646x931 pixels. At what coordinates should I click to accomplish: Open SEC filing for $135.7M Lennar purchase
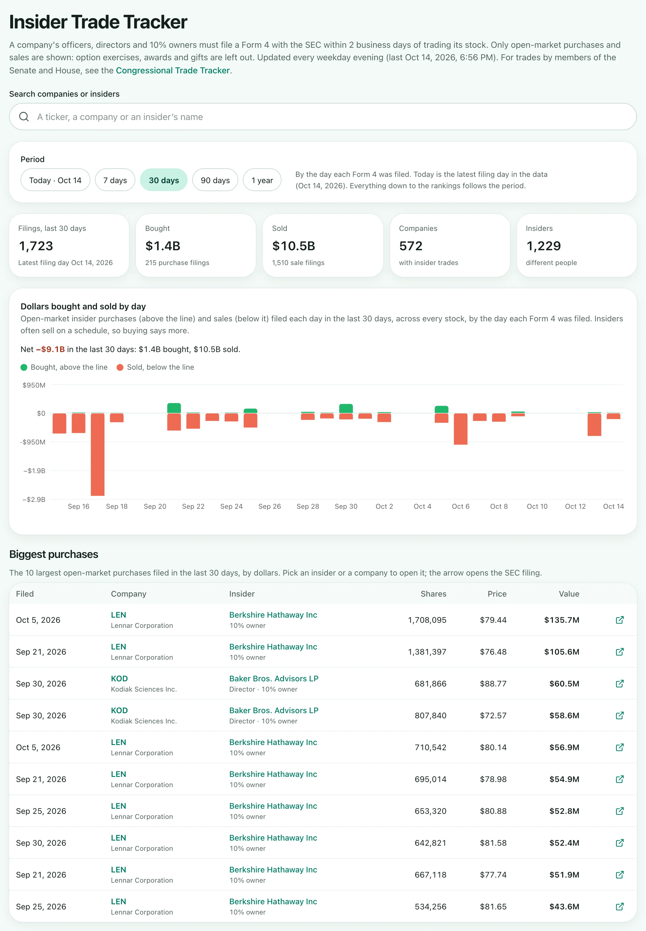(619, 620)
